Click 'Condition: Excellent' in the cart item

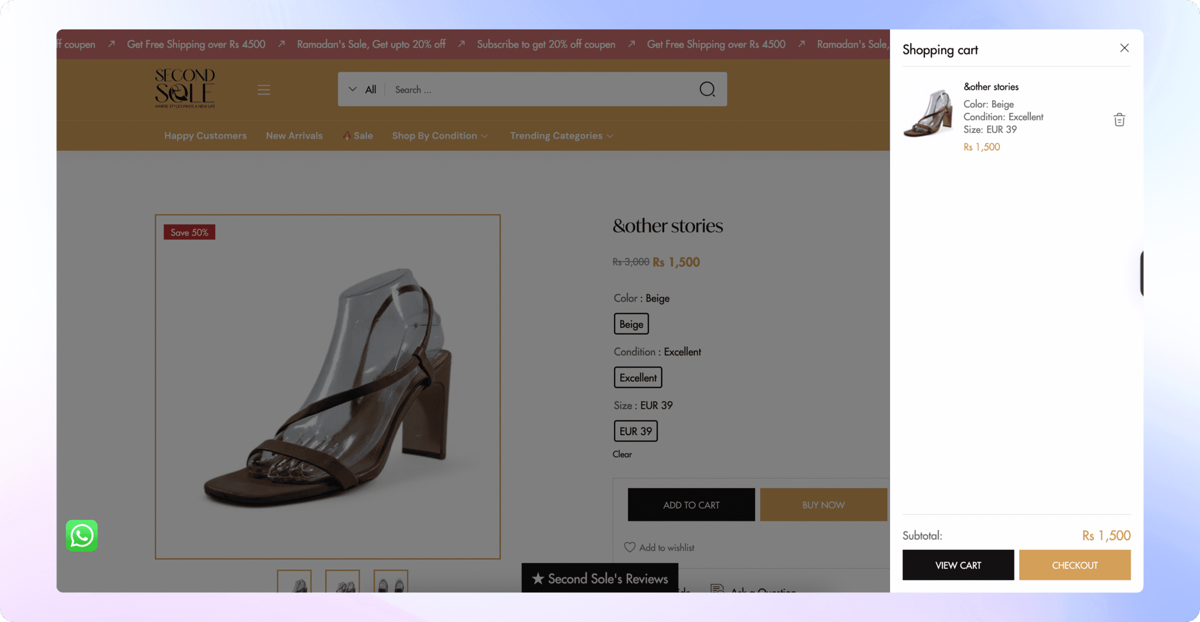(1004, 117)
